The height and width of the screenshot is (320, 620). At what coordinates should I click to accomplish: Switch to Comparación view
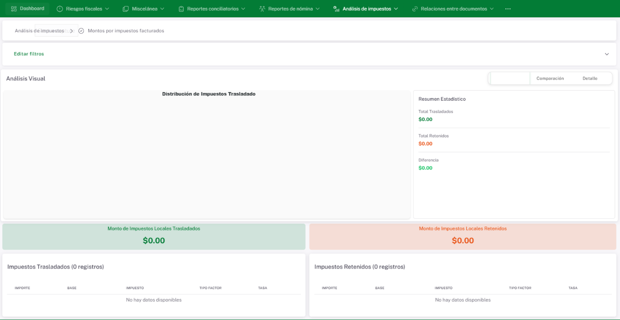550,79
